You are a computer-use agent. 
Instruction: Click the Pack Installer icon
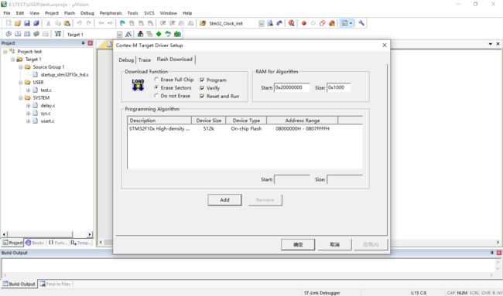click(177, 34)
